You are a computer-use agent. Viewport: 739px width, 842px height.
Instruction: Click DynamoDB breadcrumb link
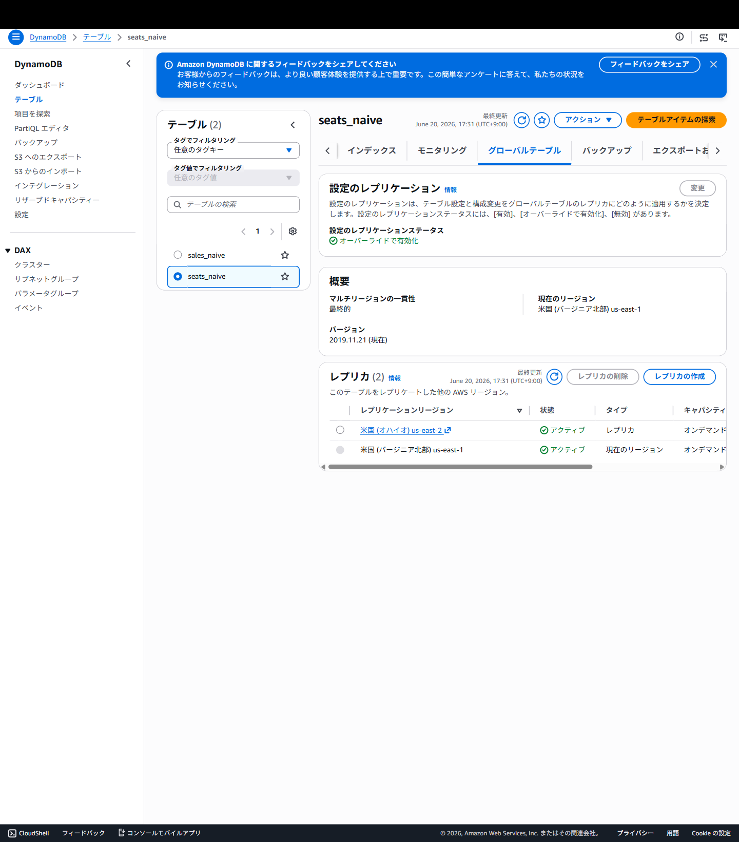[x=48, y=37]
